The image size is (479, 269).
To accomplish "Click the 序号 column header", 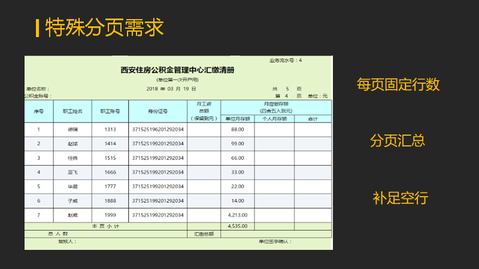I will click(39, 111).
